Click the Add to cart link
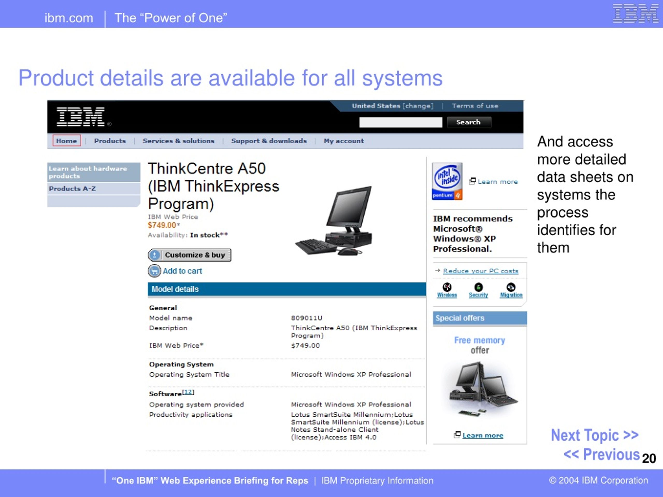 pos(182,271)
